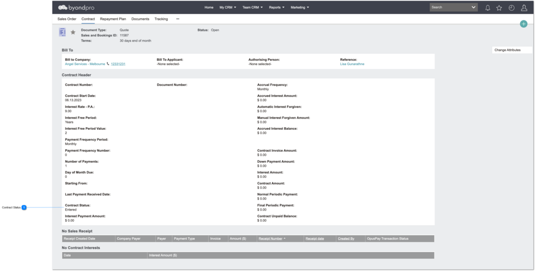The height and width of the screenshot is (271, 535).
Task: Open the user profile icon
Action: tap(524, 7)
